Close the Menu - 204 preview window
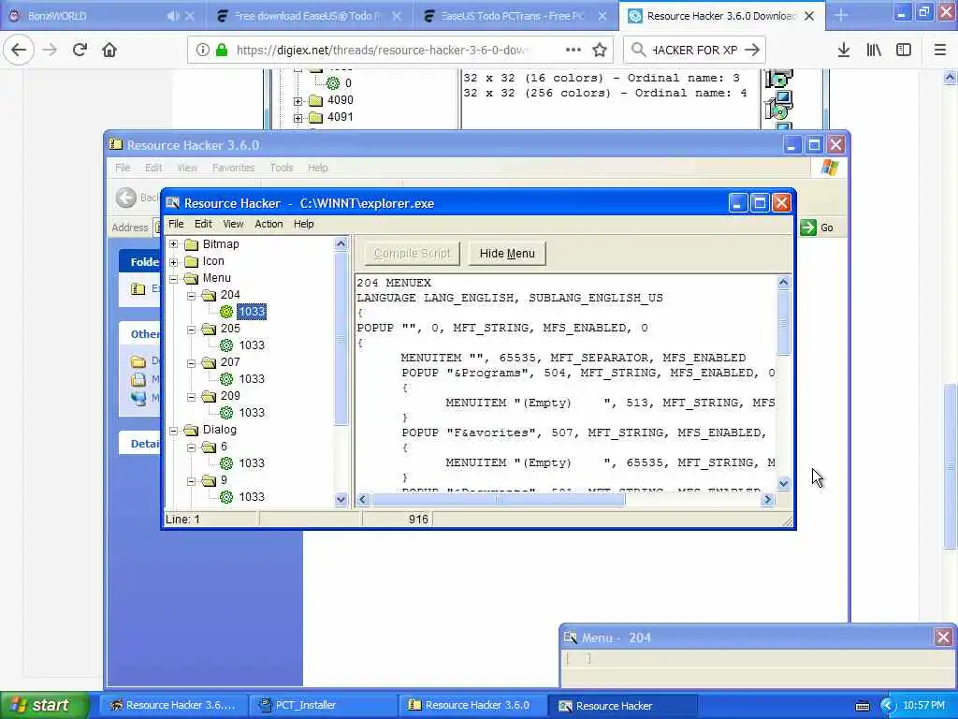 (x=943, y=638)
